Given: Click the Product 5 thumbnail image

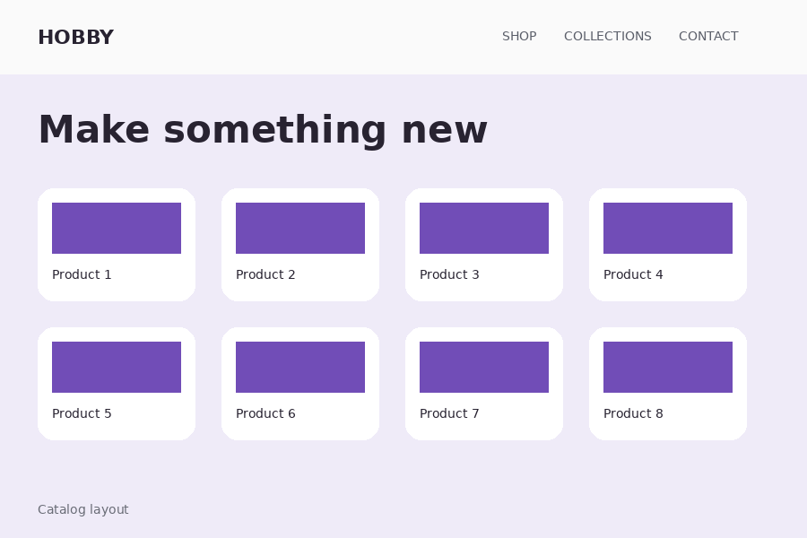Looking at the screenshot, I should coord(117,367).
